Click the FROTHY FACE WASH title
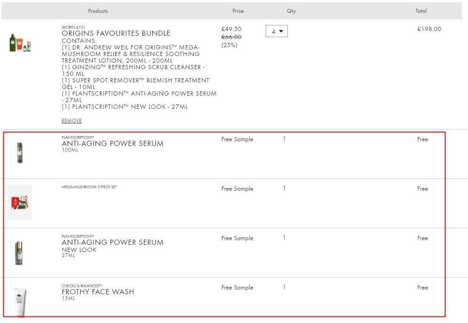The image size is (468, 323). pyautogui.click(x=98, y=291)
